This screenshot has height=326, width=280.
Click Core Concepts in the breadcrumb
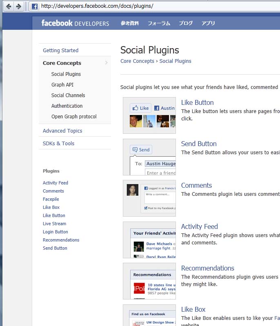[x=137, y=61]
